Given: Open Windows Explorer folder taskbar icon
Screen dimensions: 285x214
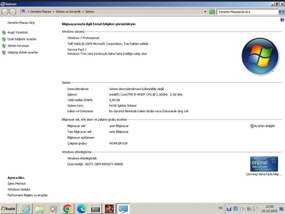Looking at the screenshot, I should point(40,209).
